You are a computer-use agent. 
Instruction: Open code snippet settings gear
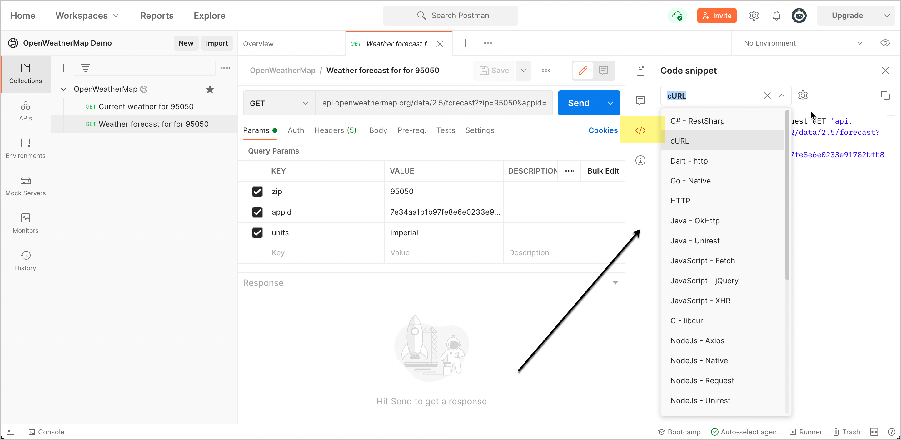803,95
